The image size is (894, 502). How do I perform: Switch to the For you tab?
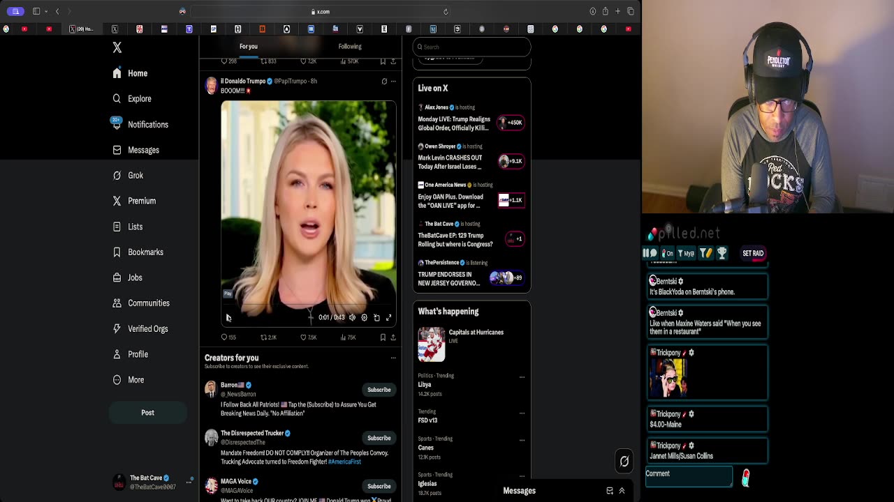[x=249, y=47]
